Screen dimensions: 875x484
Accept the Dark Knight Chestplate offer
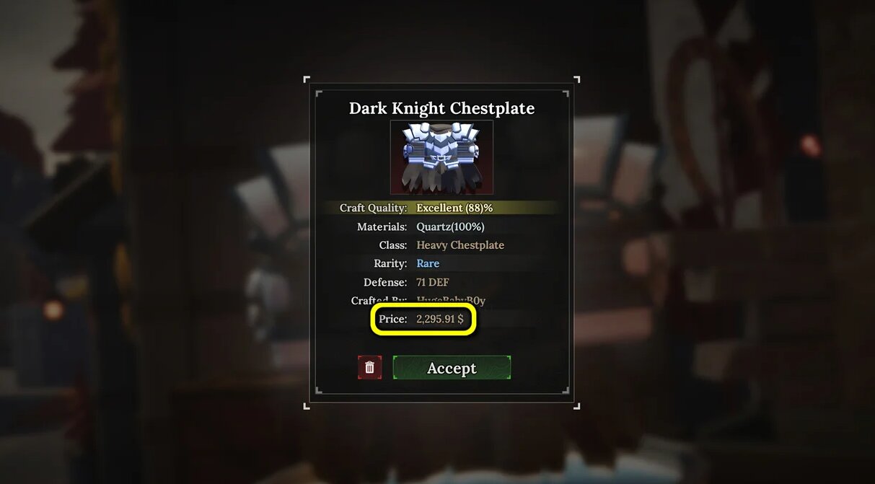coord(452,368)
